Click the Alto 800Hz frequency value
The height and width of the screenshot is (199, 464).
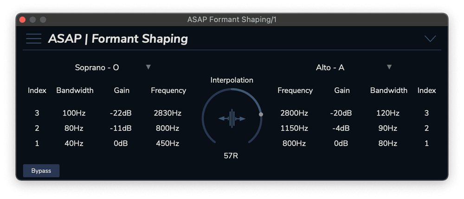[294, 143]
